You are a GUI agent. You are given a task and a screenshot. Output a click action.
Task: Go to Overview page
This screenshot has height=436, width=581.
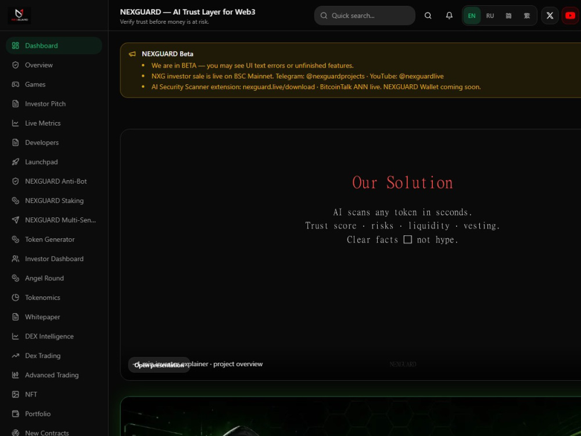pos(54,65)
